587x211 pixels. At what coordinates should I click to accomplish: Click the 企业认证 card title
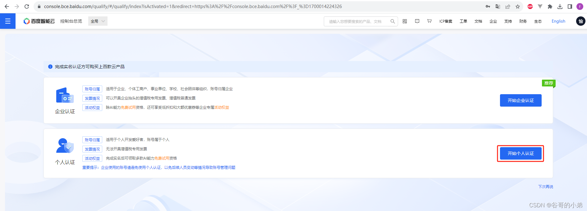point(65,112)
